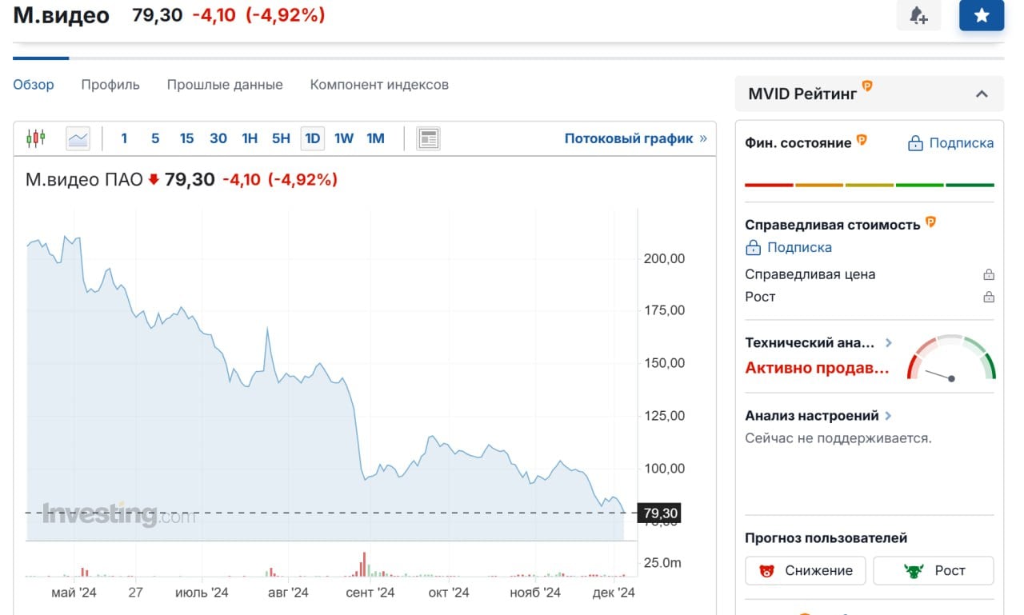Open the Профиль tab
Screen dimensions: 1024x615
(x=110, y=85)
